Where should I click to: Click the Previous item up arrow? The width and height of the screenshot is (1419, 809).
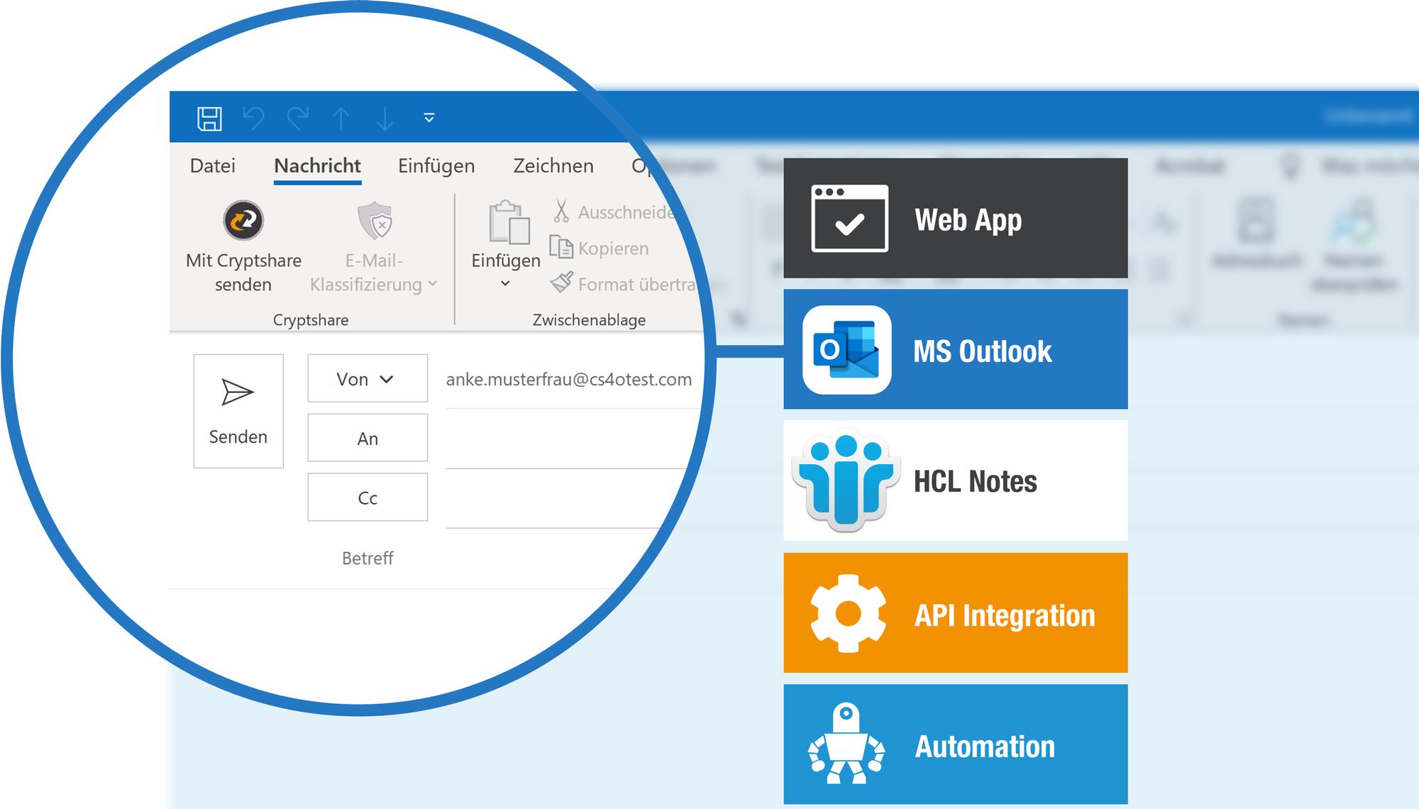coord(341,119)
